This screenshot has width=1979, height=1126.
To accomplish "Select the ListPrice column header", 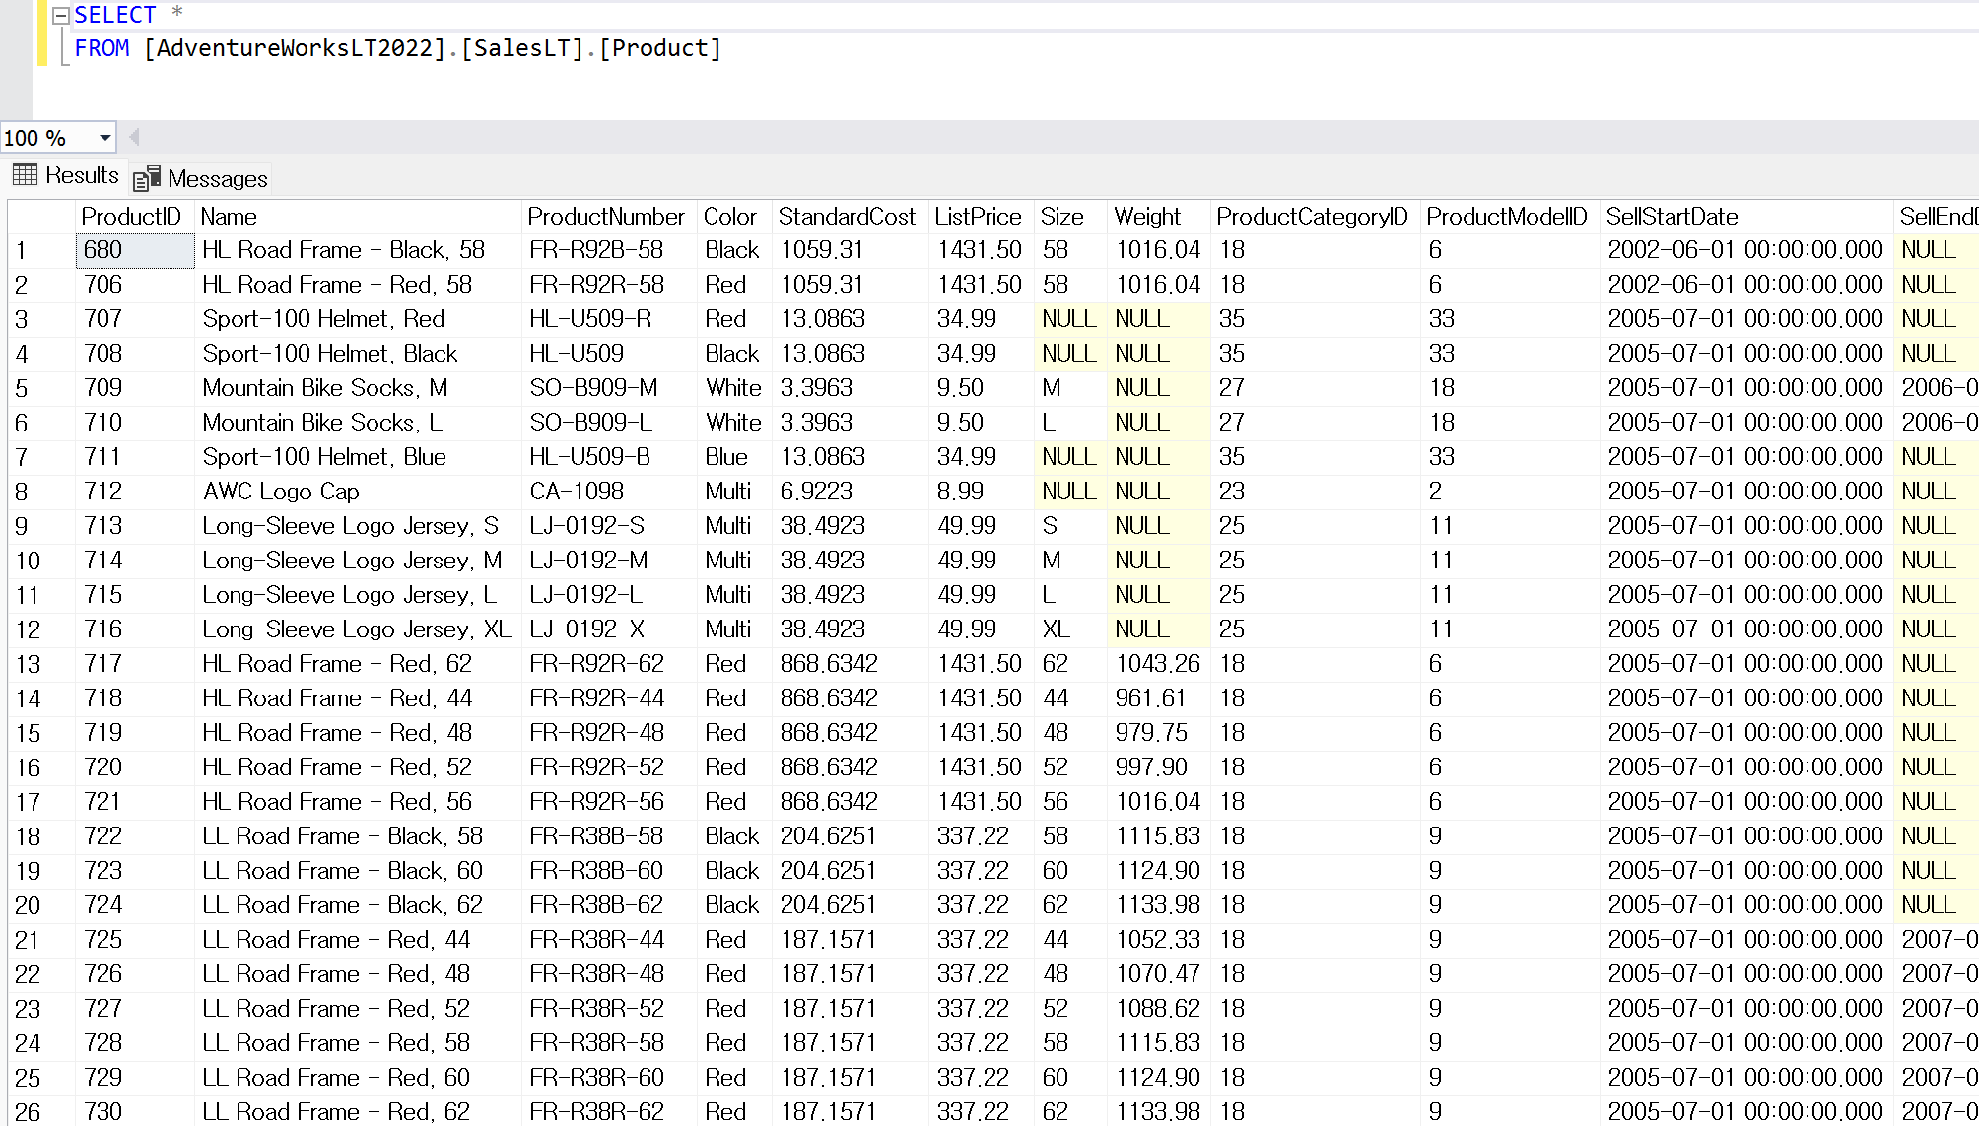I will pos(978,217).
